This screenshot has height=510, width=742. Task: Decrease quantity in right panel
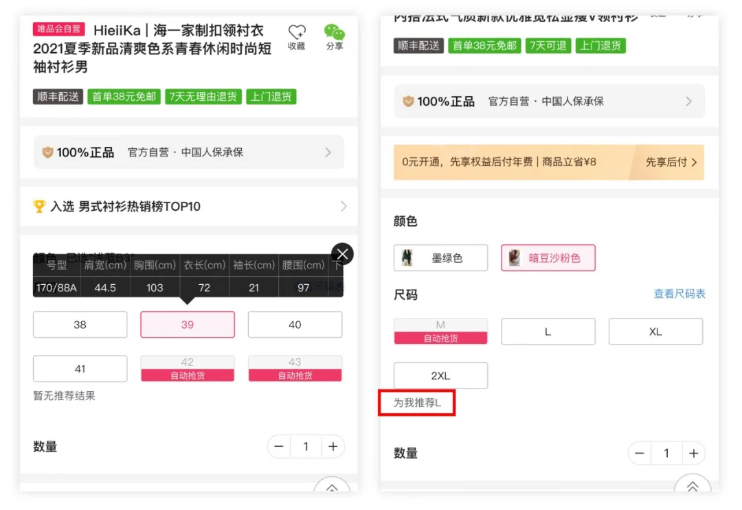coord(640,453)
